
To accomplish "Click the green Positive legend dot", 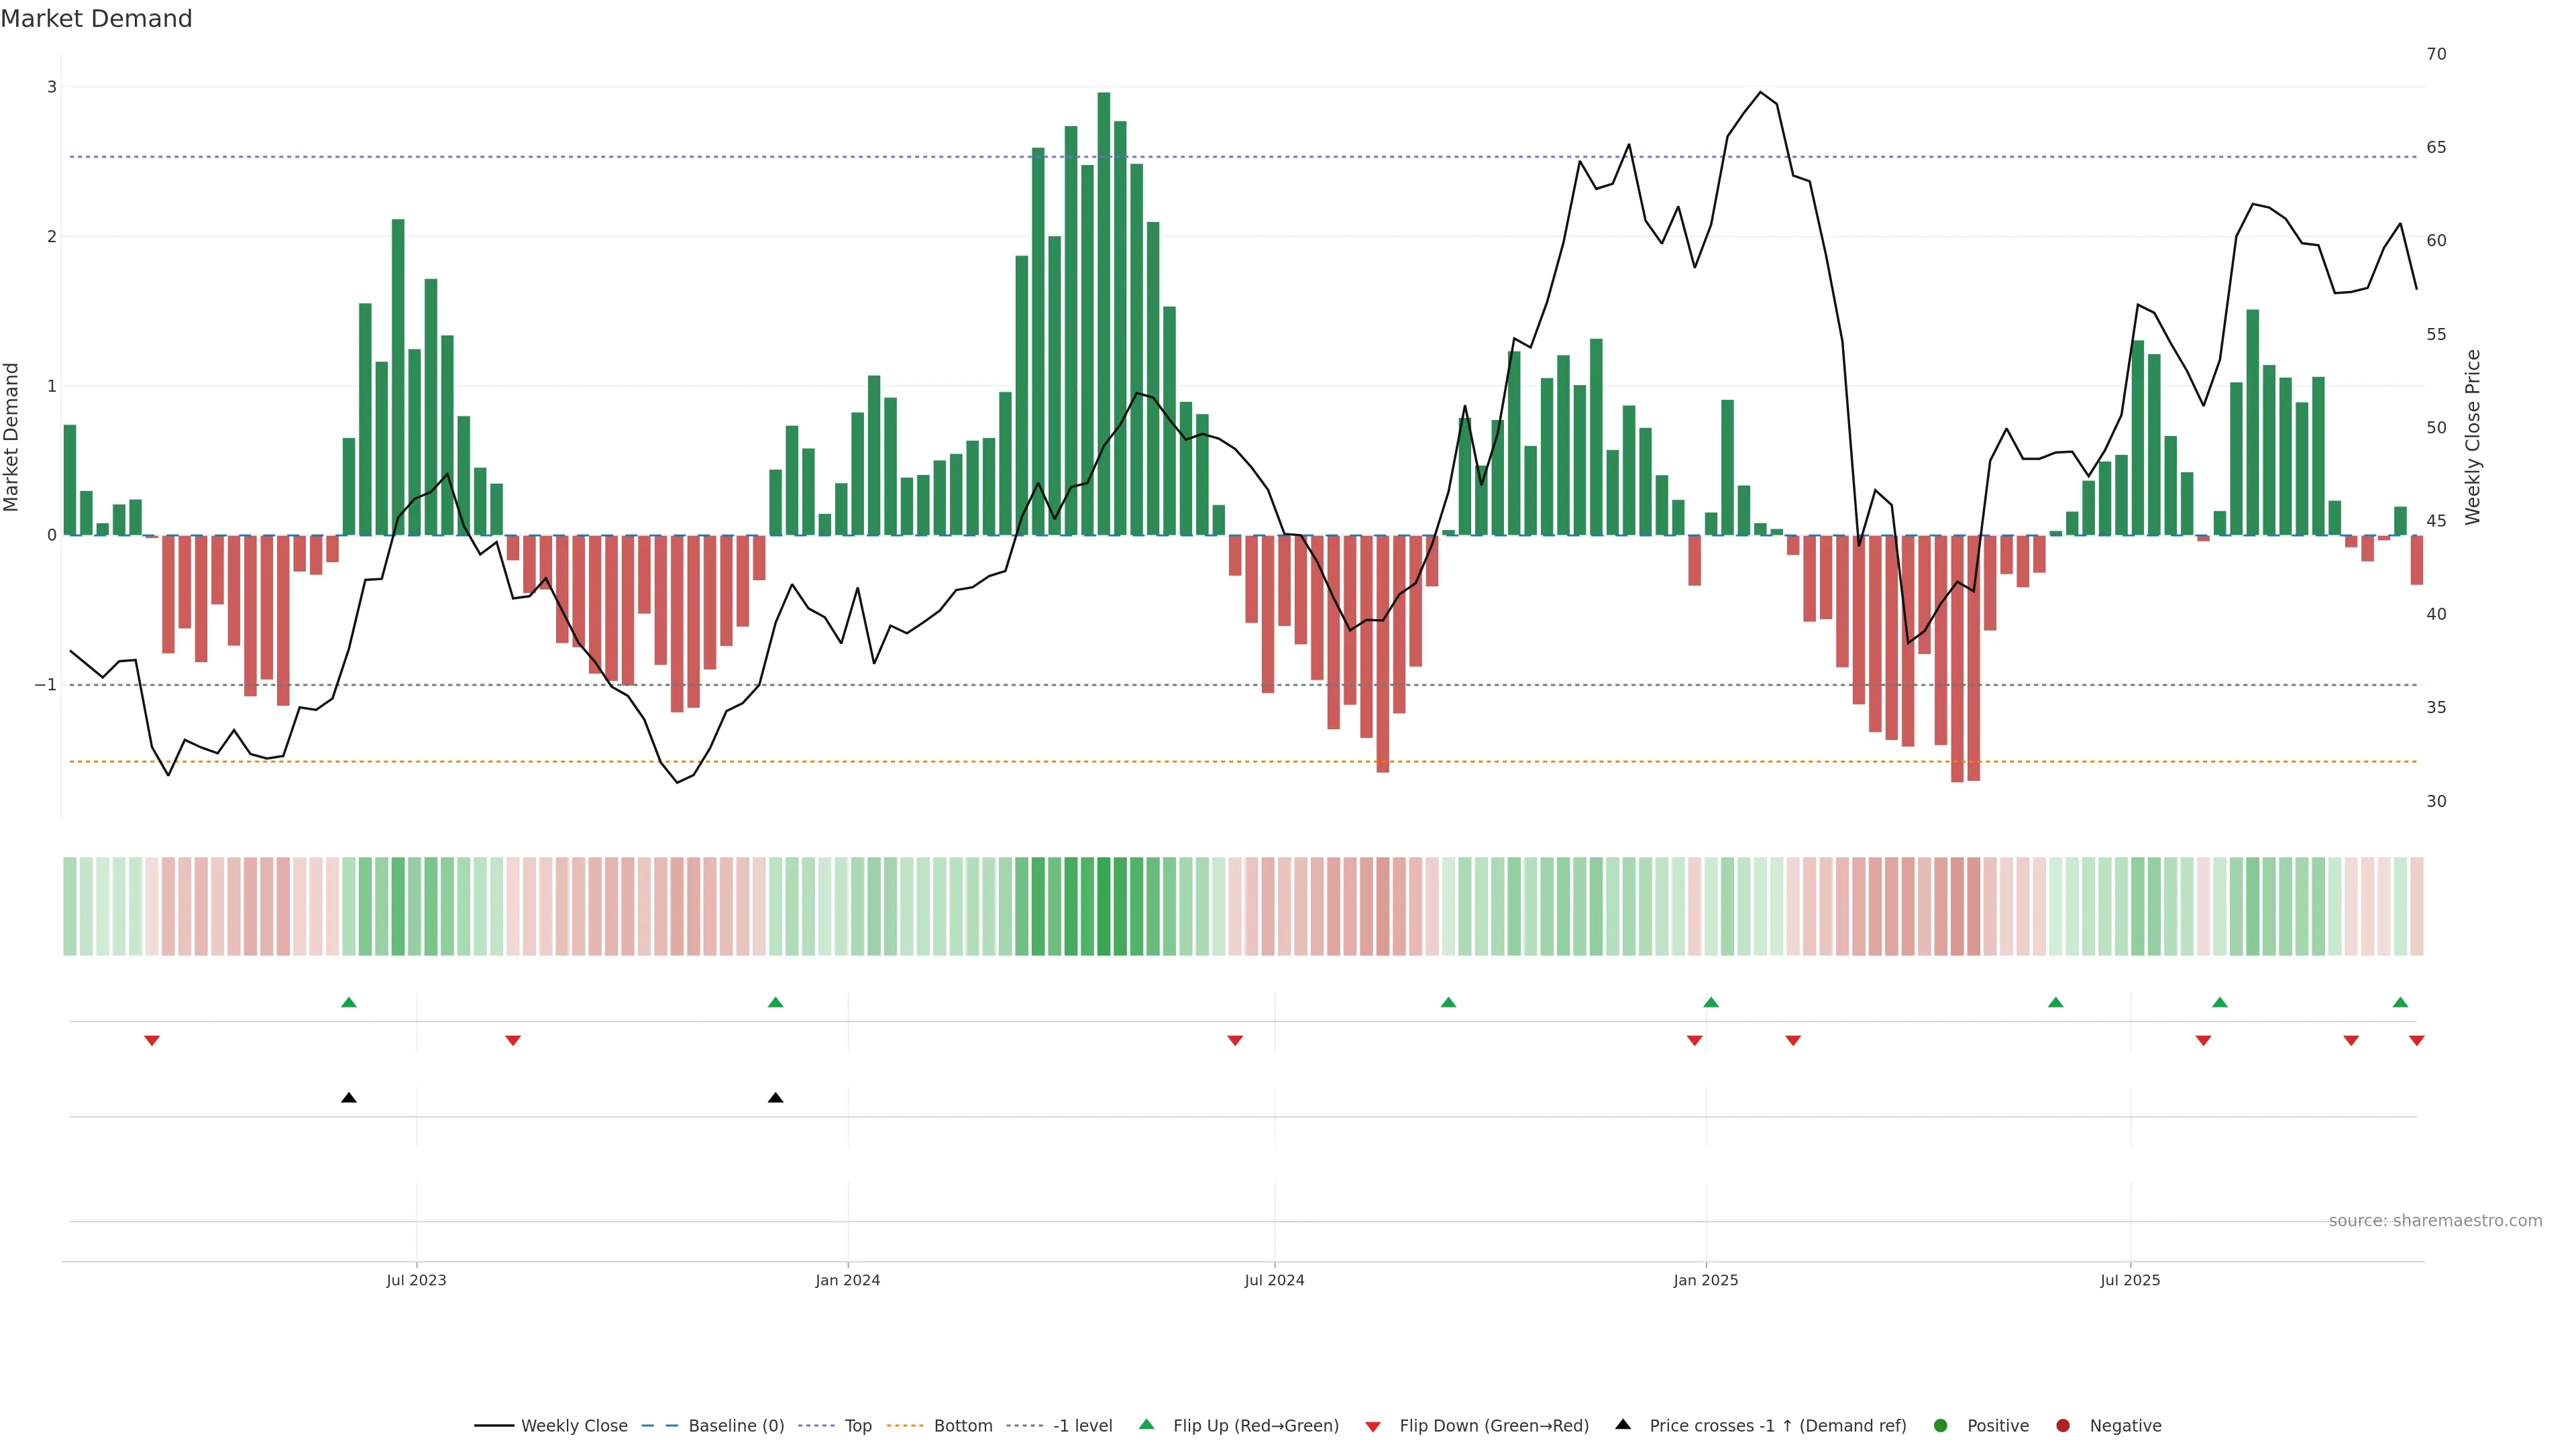I will point(1941,1426).
